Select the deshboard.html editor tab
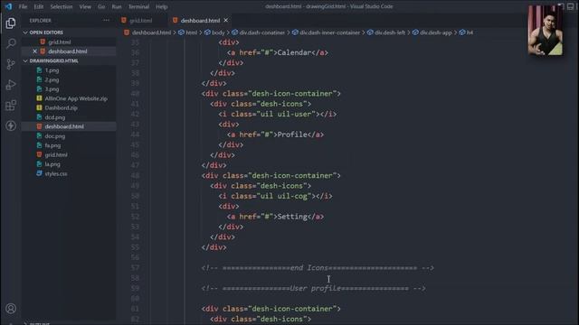This screenshot has width=579, height=325. [x=200, y=21]
